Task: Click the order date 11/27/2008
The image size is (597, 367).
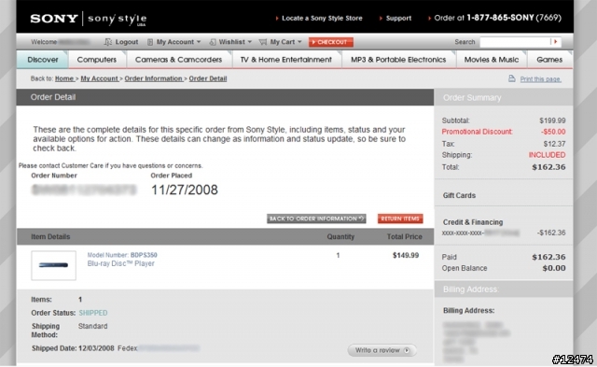Action: 185,190
